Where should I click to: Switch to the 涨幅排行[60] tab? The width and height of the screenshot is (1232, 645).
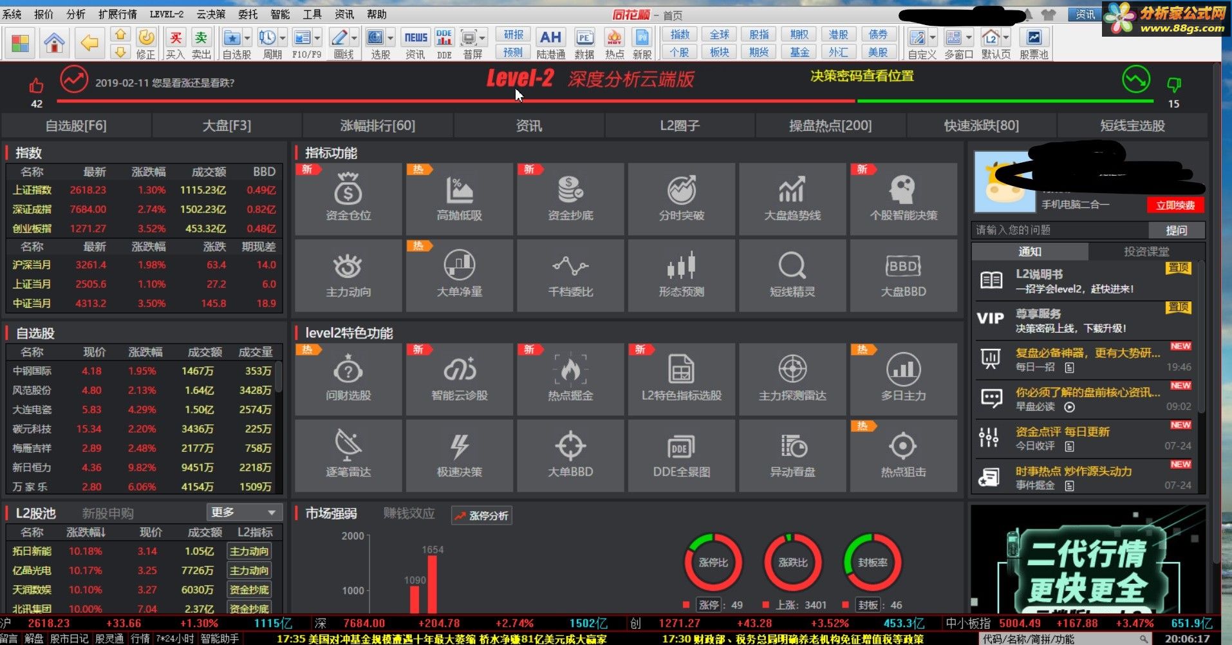tap(378, 126)
